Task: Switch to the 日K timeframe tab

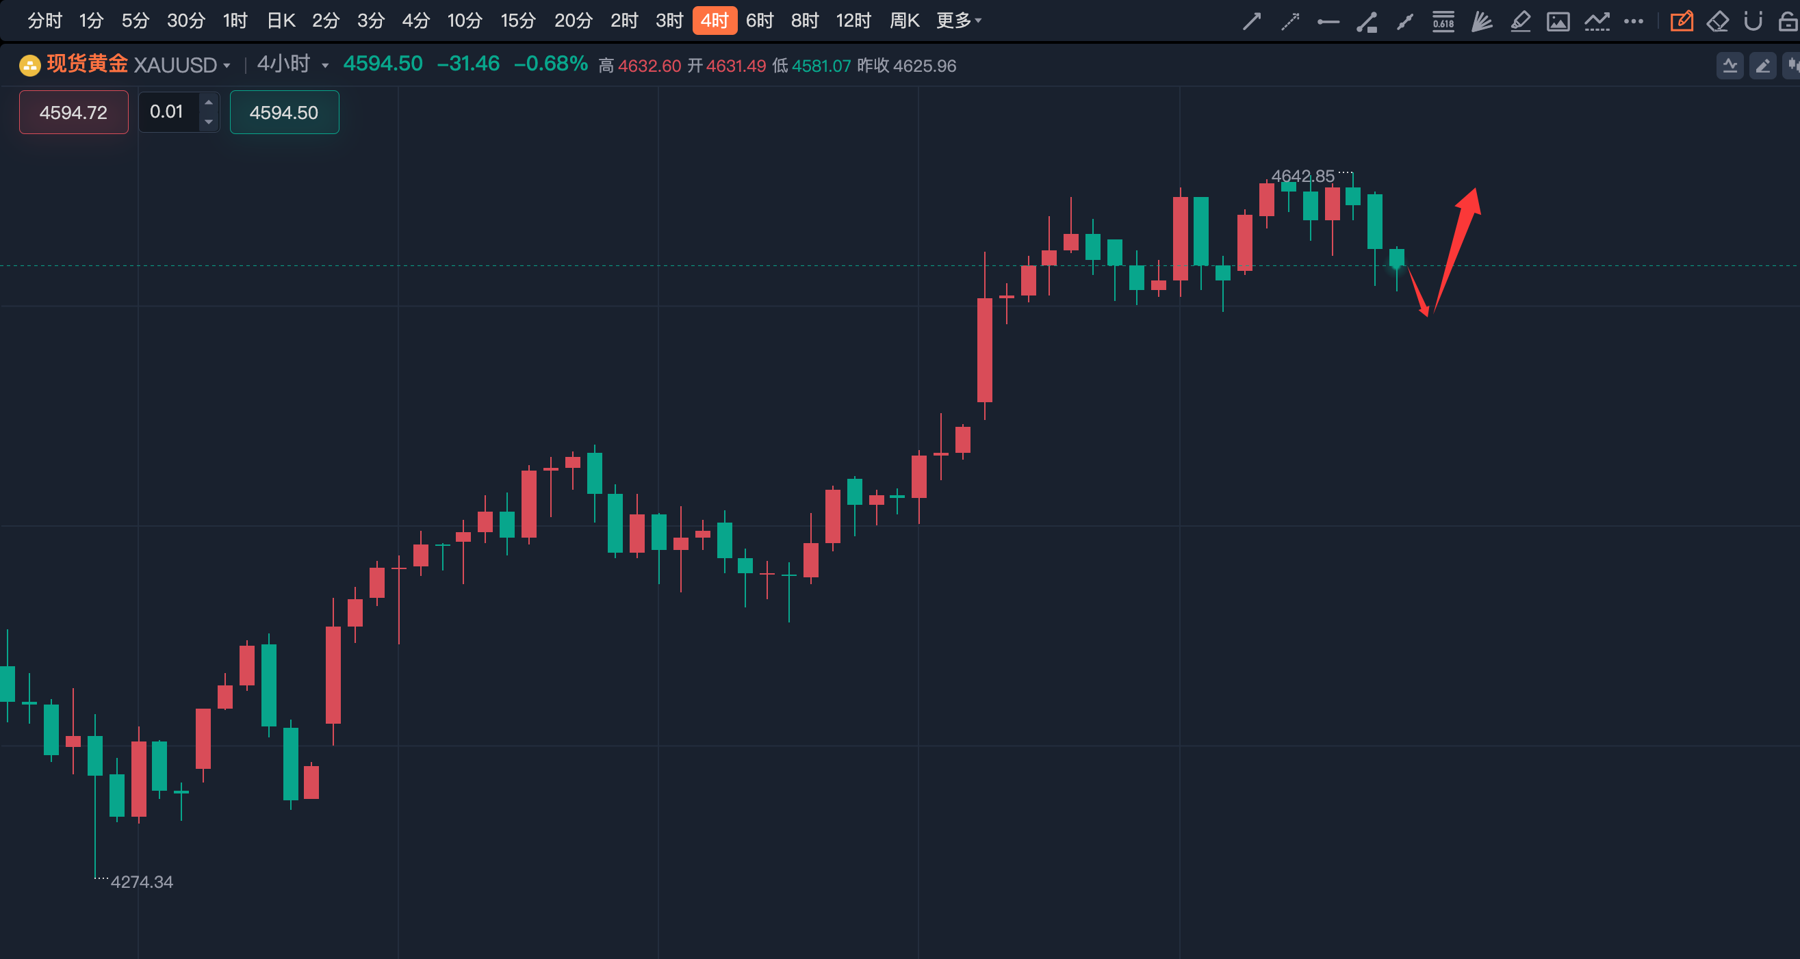Action: tap(281, 21)
